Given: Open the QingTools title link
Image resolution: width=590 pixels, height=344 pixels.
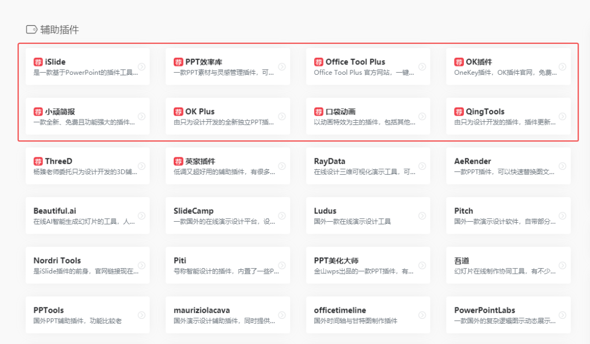Looking at the screenshot, I should click(485, 111).
